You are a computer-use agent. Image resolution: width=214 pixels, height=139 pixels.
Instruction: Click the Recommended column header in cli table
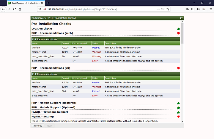click(x=82, y=78)
